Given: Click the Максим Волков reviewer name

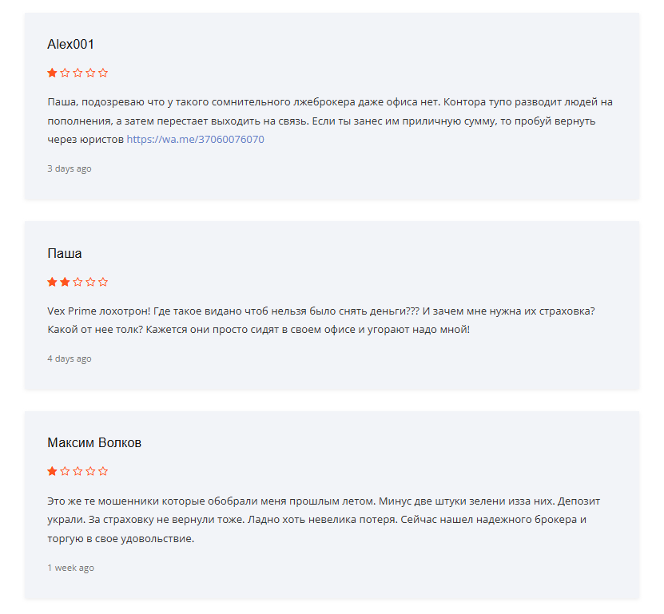Looking at the screenshot, I should click(x=94, y=443).
